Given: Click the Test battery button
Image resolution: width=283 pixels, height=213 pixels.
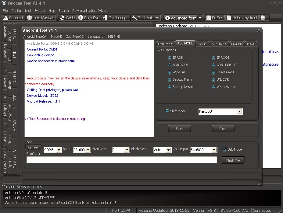Looking at the screenshot, I should pyautogui.click(x=146, y=18).
